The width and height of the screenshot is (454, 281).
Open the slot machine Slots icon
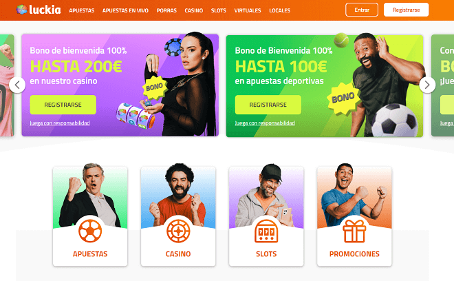(x=266, y=231)
